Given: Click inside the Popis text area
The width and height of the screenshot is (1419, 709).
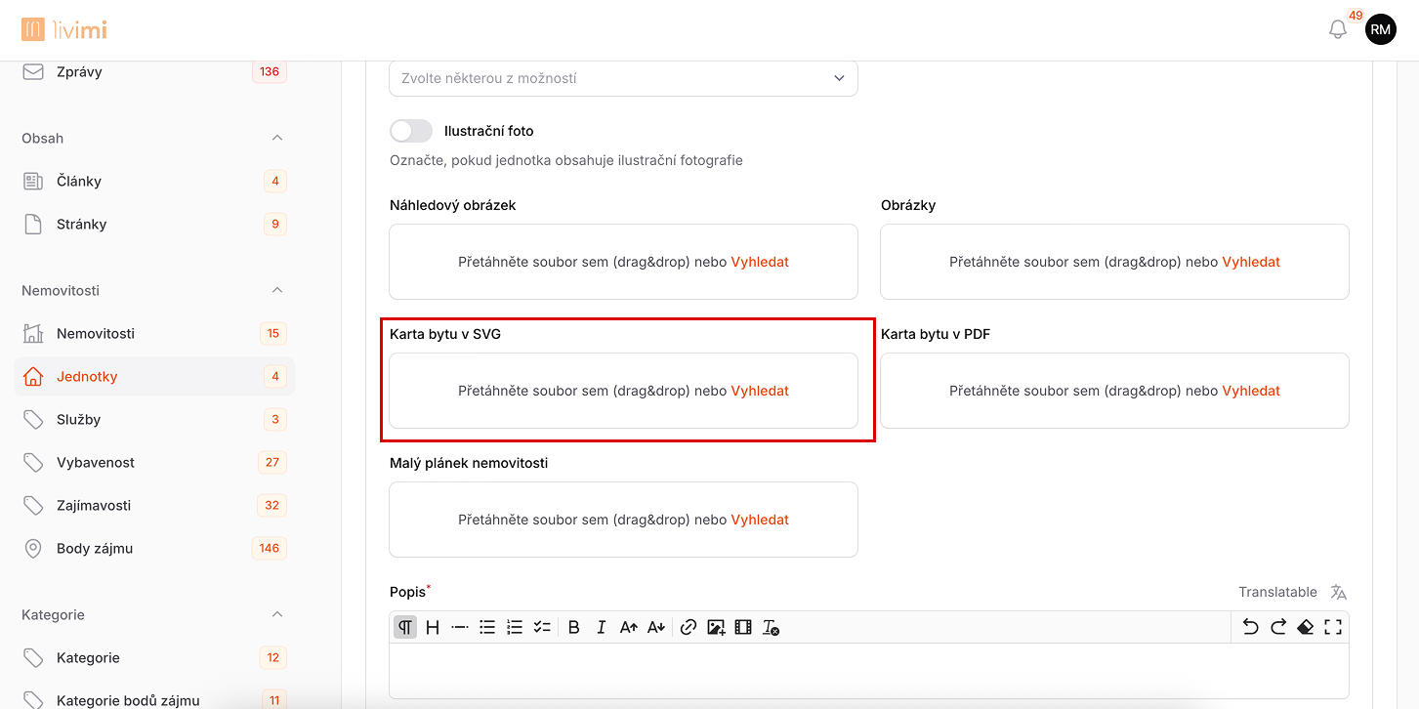Looking at the screenshot, I should [x=869, y=671].
